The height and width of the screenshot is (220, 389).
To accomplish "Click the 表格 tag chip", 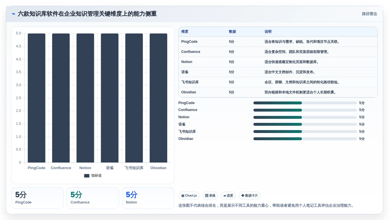I will tap(210, 196).
